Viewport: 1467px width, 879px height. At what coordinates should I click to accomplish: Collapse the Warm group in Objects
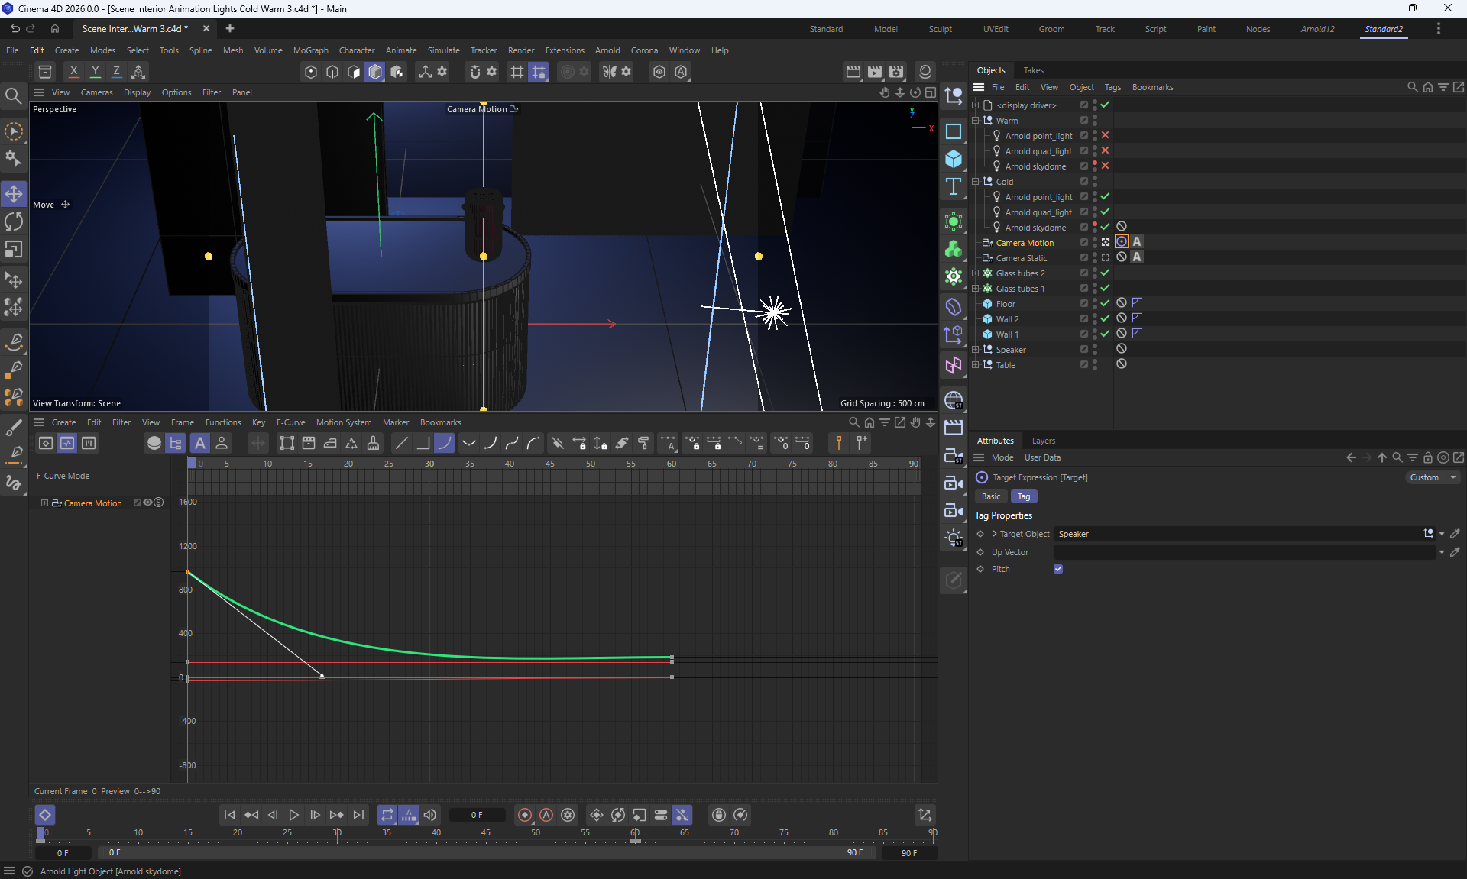click(x=976, y=121)
